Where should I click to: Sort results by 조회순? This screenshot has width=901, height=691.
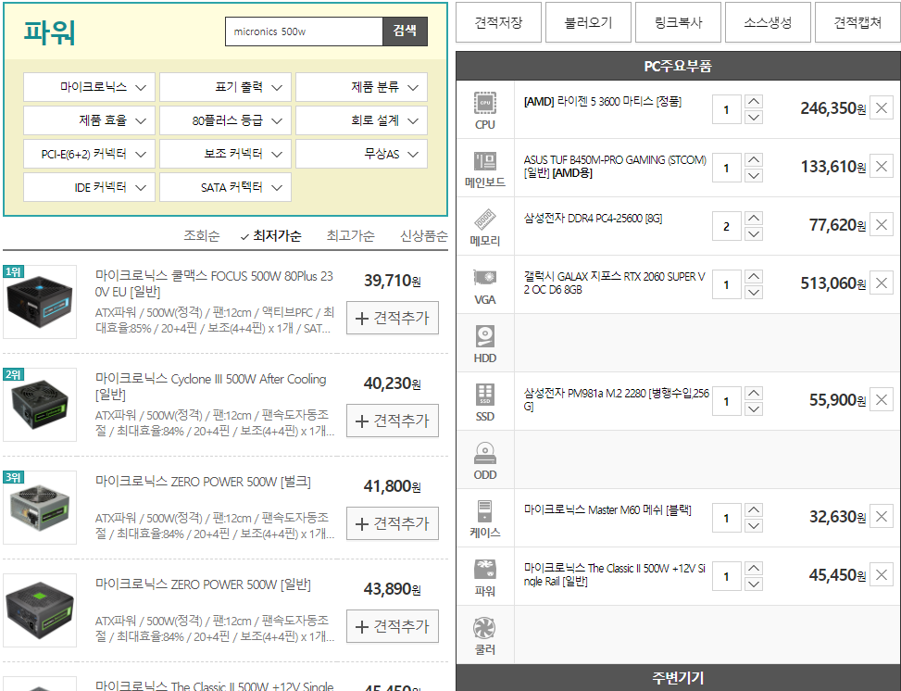tap(202, 235)
